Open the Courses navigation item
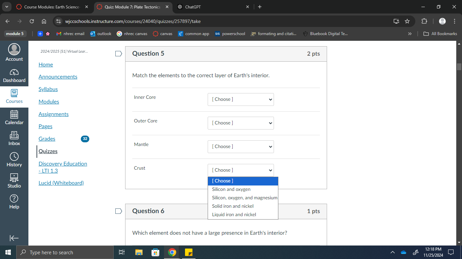 (x=14, y=97)
